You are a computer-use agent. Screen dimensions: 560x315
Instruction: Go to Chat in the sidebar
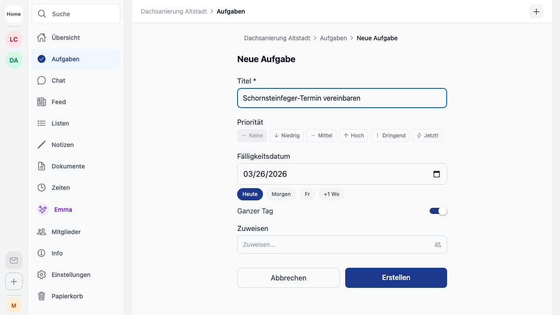click(58, 80)
